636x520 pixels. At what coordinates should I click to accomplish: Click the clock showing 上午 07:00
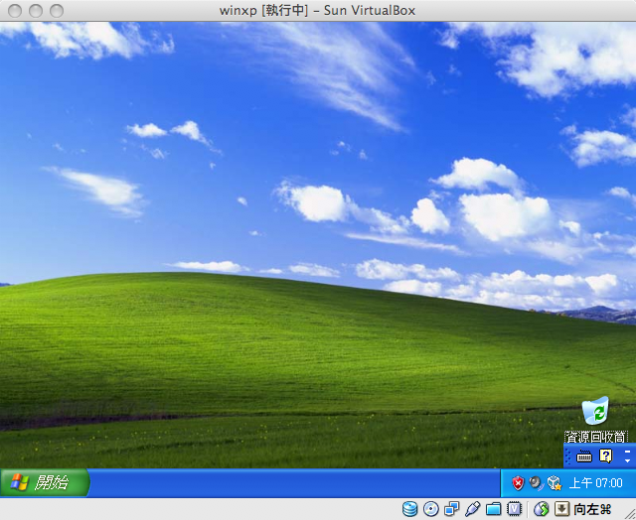(x=595, y=482)
